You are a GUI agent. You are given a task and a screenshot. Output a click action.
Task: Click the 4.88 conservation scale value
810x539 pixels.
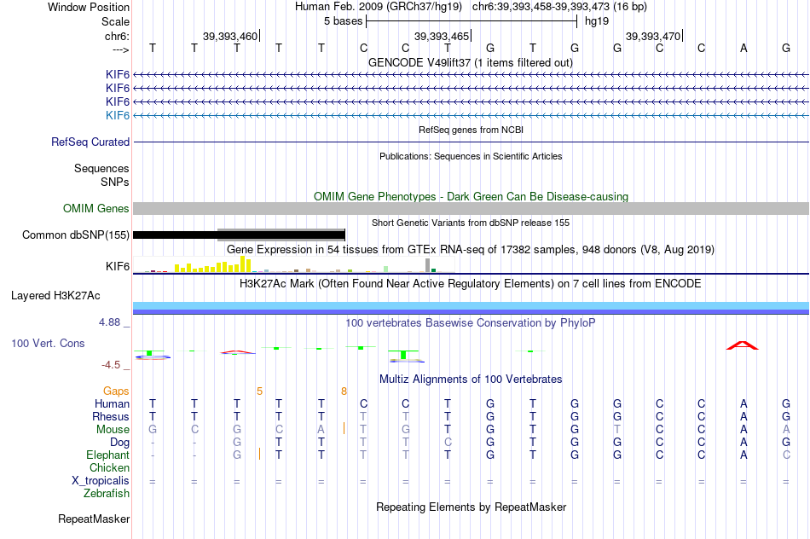click(x=109, y=322)
